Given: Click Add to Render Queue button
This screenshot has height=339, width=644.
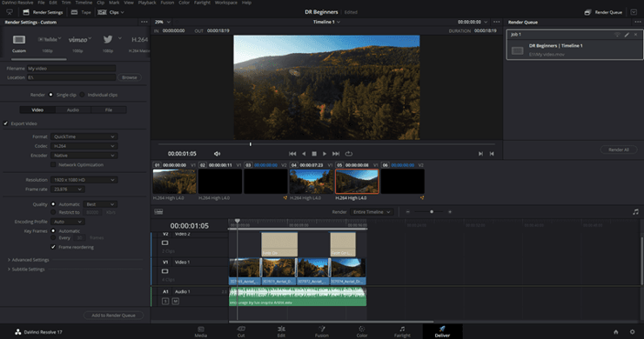Looking at the screenshot, I should (x=113, y=316).
